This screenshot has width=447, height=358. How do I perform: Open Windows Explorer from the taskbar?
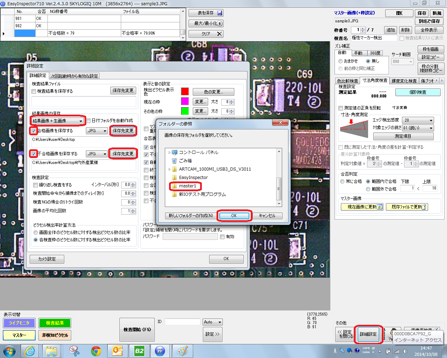point(52,351)
